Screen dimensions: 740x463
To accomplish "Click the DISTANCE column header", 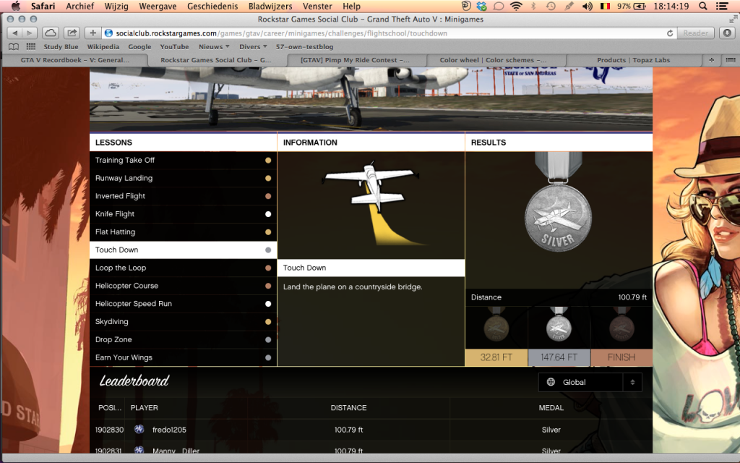I will [348, 408].
